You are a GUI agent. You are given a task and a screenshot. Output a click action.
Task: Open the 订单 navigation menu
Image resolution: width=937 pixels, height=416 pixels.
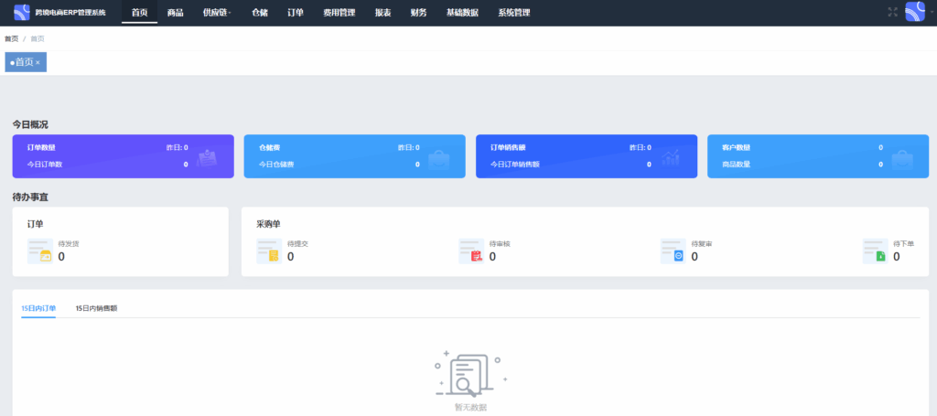tap(296, 13)
